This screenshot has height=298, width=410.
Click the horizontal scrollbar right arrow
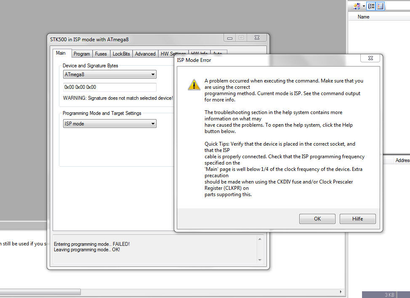tap(341, 292)
